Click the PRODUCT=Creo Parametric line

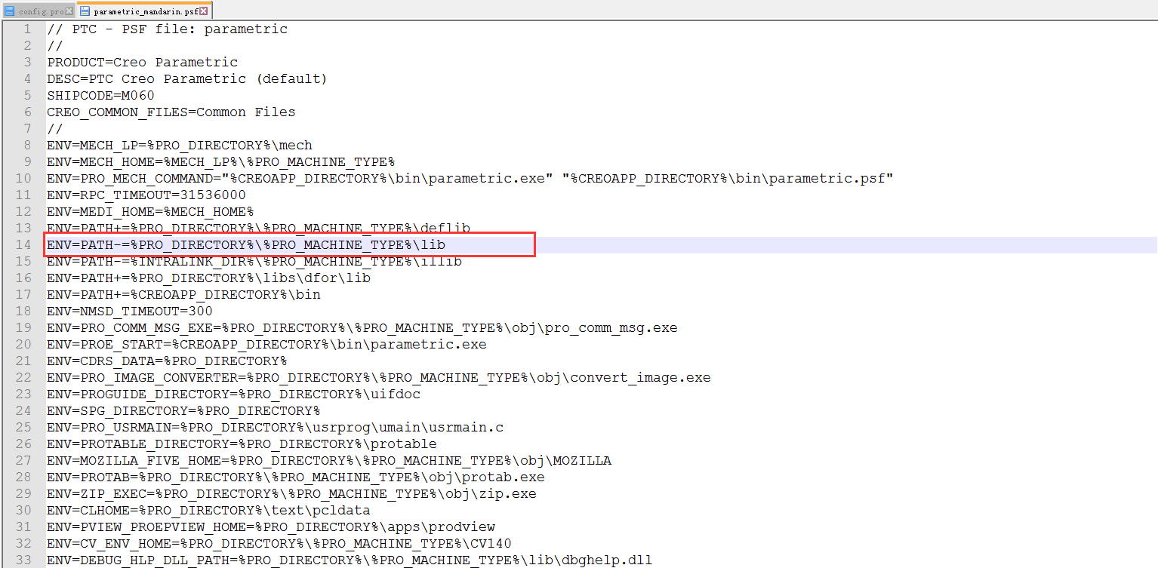click(143, 63)
